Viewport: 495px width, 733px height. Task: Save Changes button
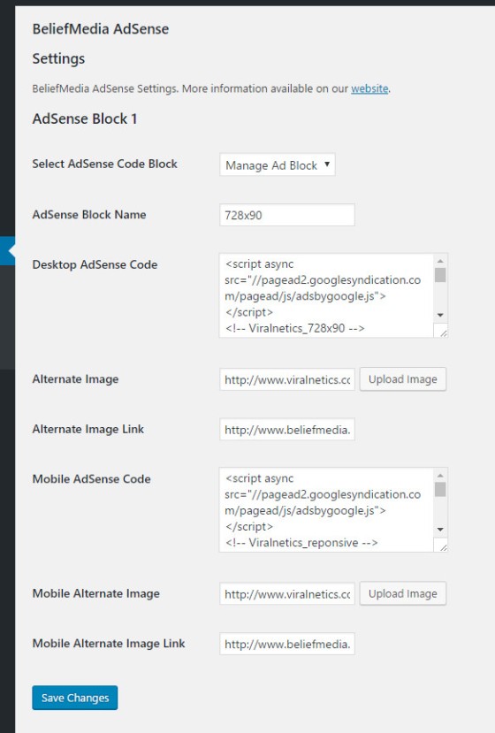(75, 698)
